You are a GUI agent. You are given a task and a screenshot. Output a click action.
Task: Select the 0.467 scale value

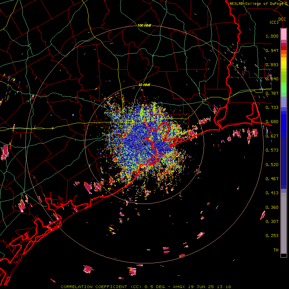point(272,179)
